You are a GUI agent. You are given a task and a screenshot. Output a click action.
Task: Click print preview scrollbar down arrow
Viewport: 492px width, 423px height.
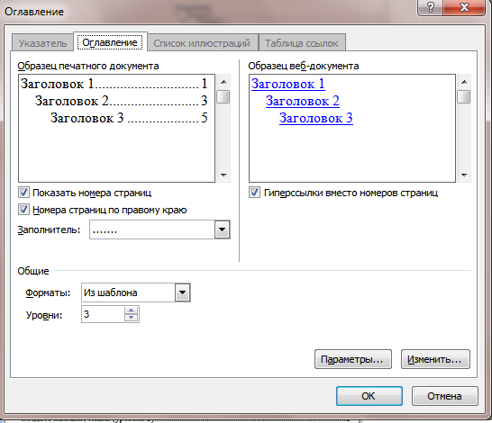(x=223, y=175)
